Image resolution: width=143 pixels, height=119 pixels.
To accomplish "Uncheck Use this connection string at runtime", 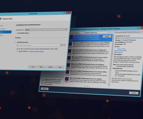I will (x=17, y=49).
